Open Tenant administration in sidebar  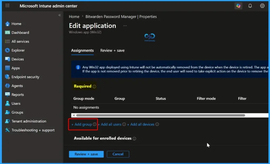coord(29,121)
